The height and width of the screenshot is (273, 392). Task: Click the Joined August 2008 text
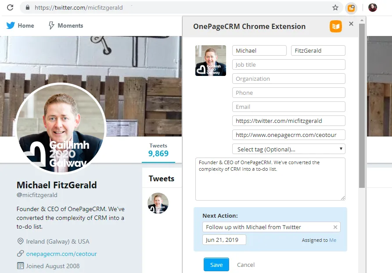tap(53, 266)
